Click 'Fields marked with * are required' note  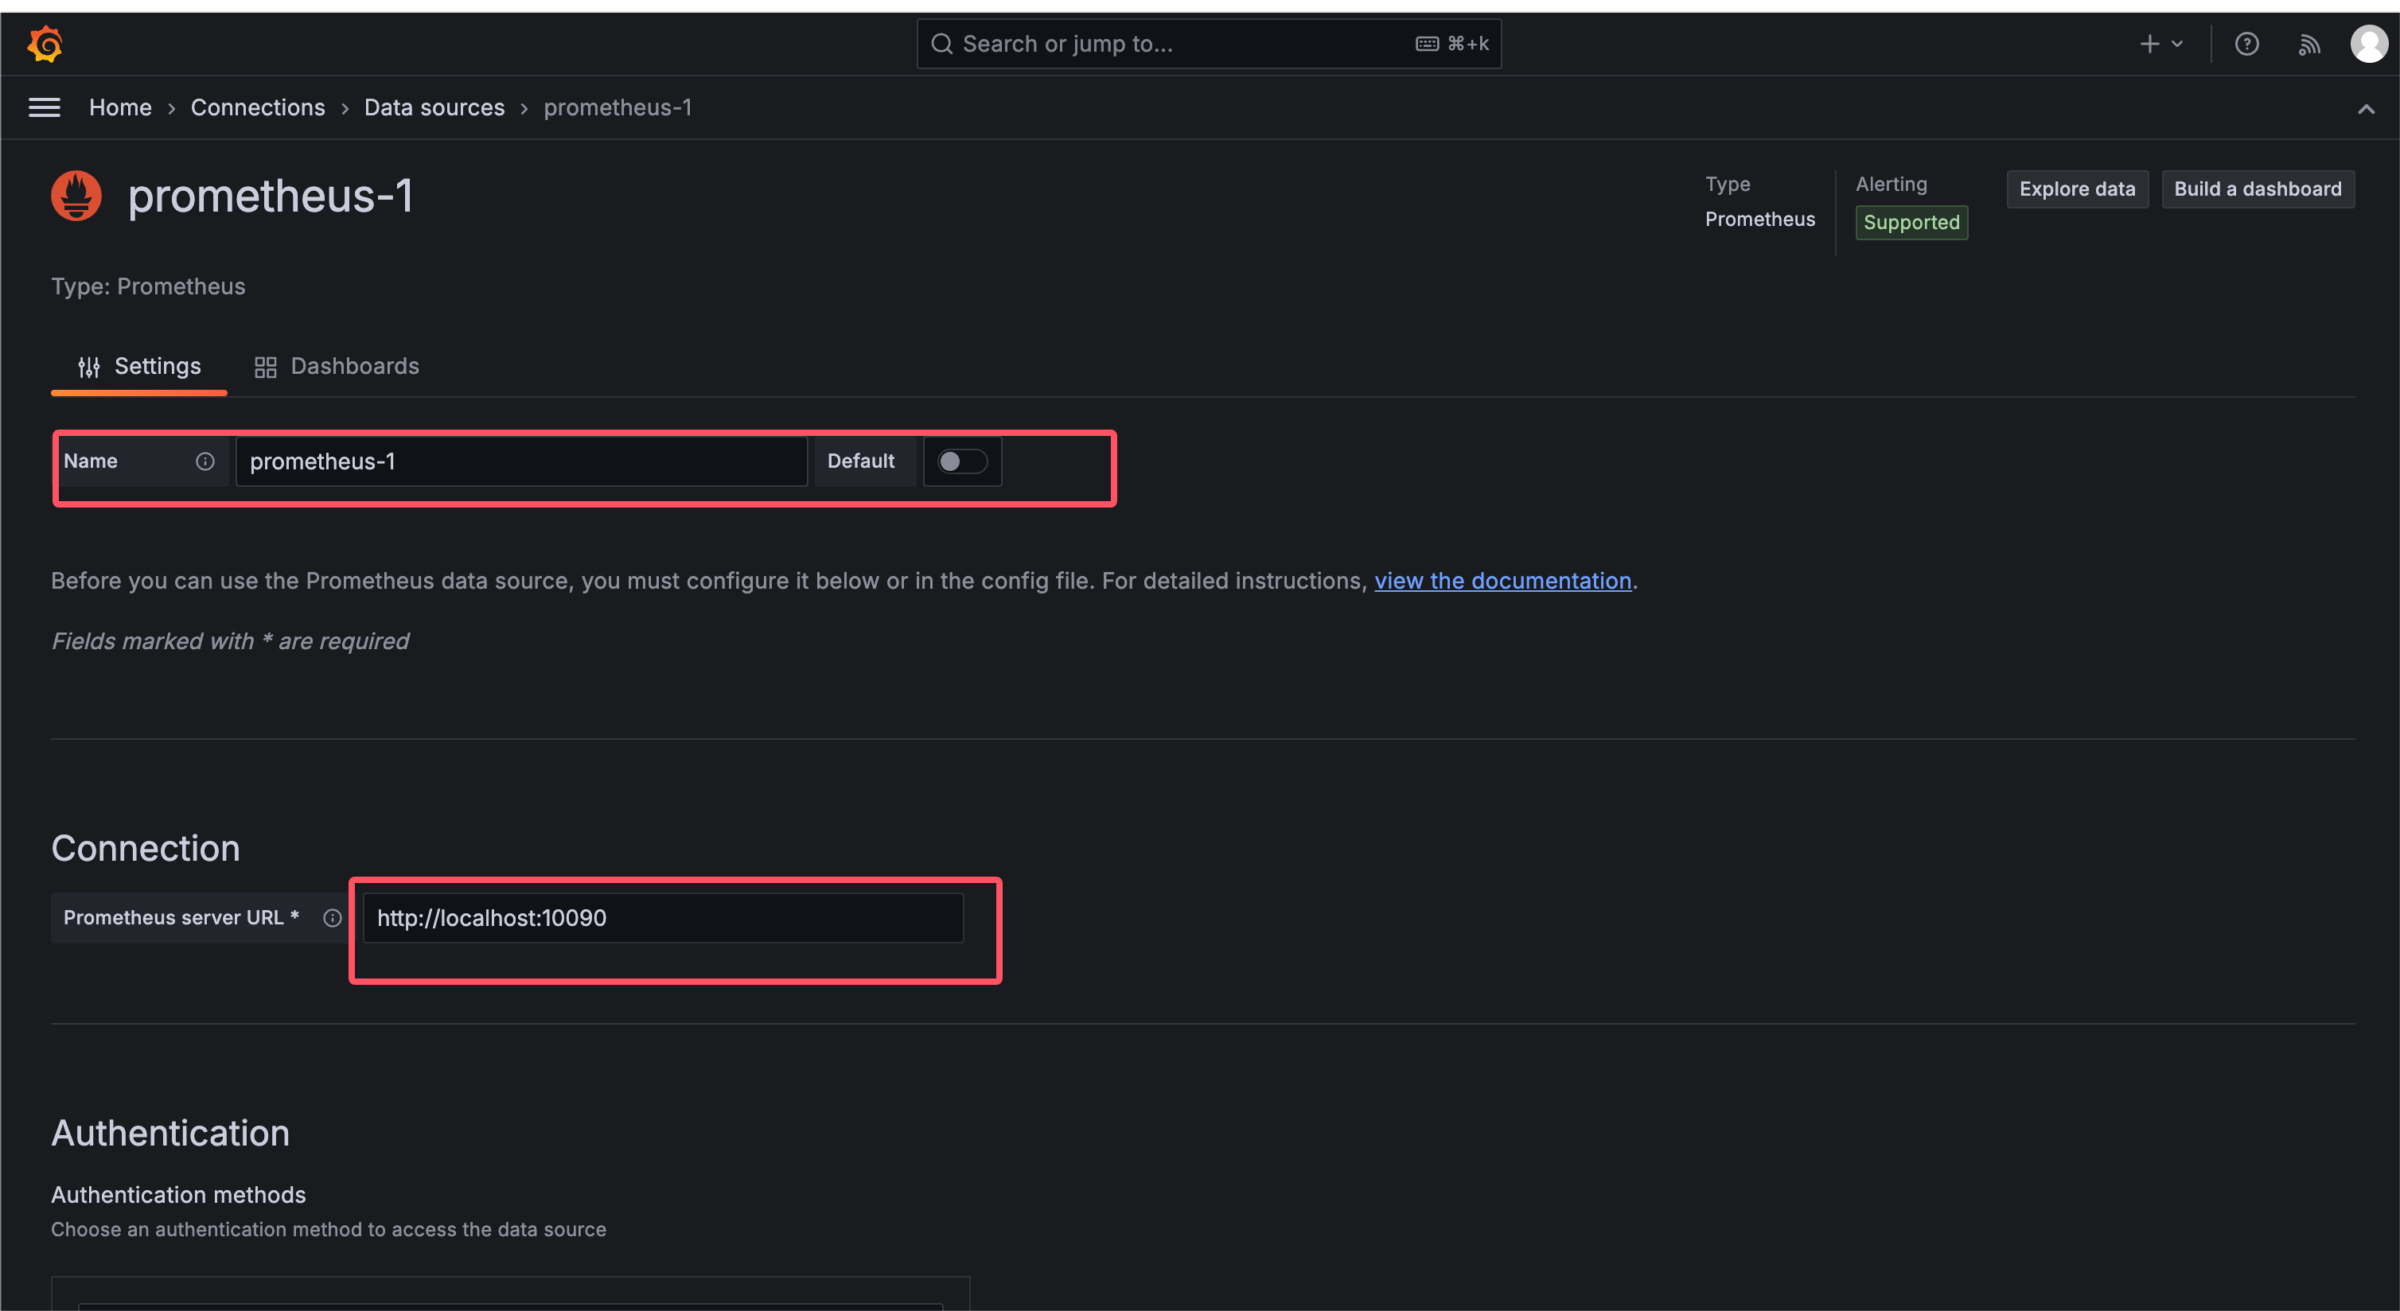point(230,640)
